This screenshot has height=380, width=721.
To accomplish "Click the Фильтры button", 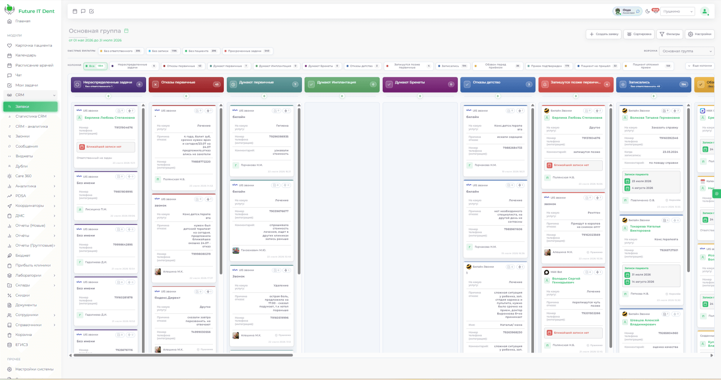I will click(669, 34).
